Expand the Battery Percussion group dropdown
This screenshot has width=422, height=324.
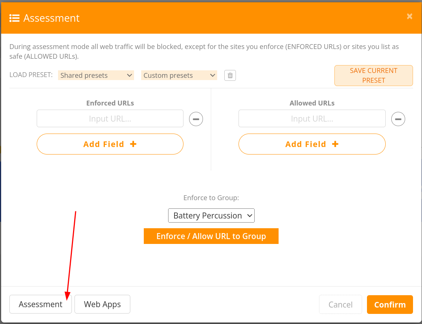coord(211,216)
